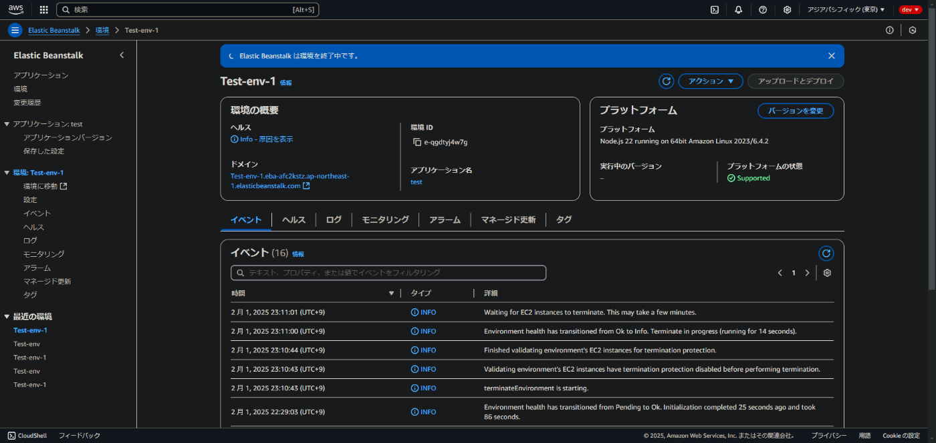
Task: Click the 情報 link beside Test-env-1 title
Action: coord(285,83)
